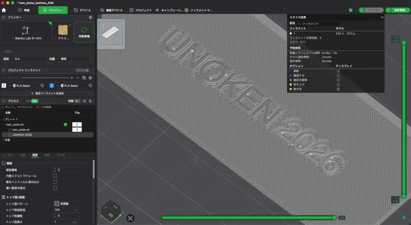Toggle the OBJ process scope switch
Image resolution: width=411 pixels, height=225 pixels.
click(x=35, y=101)
